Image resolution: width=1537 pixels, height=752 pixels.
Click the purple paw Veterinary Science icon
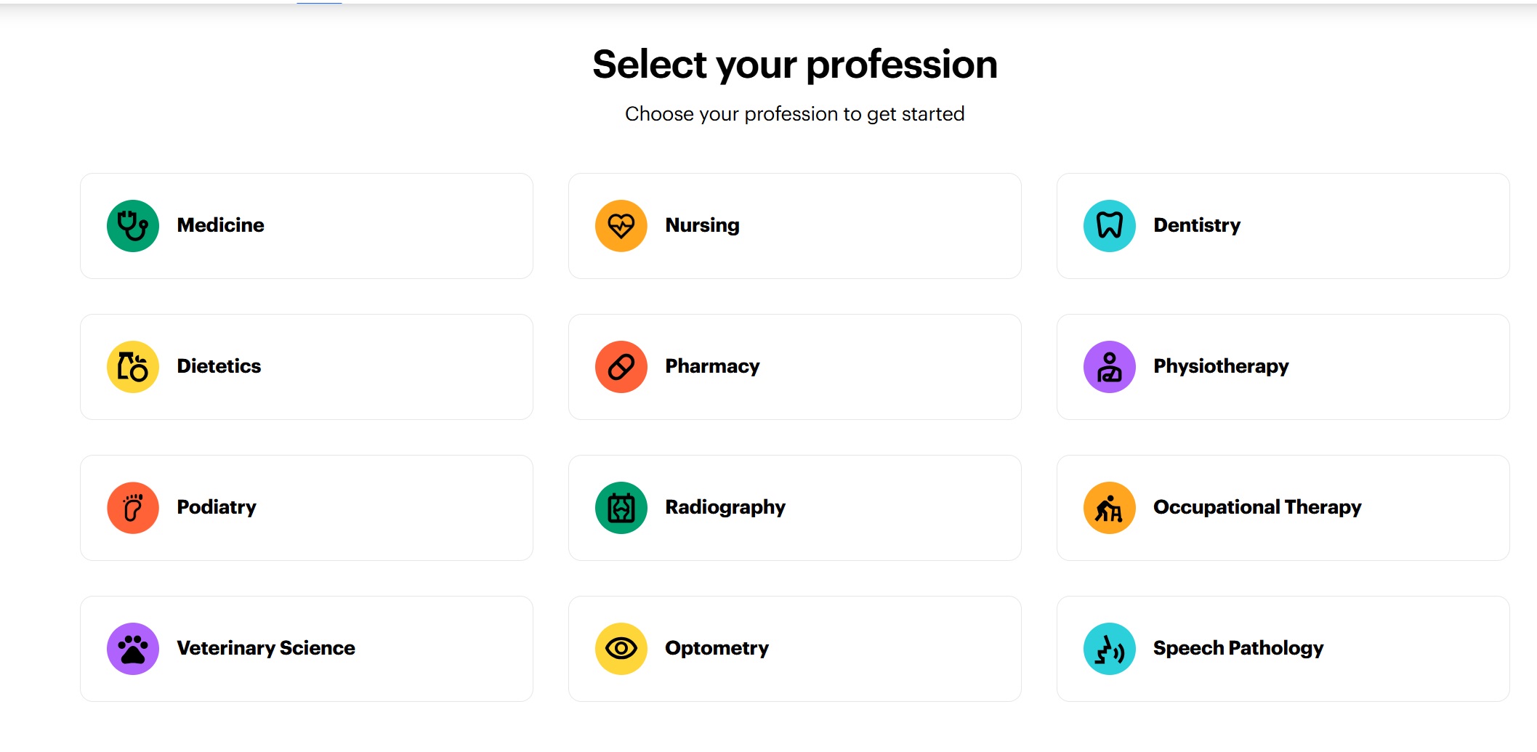click(x=133, y=649)
